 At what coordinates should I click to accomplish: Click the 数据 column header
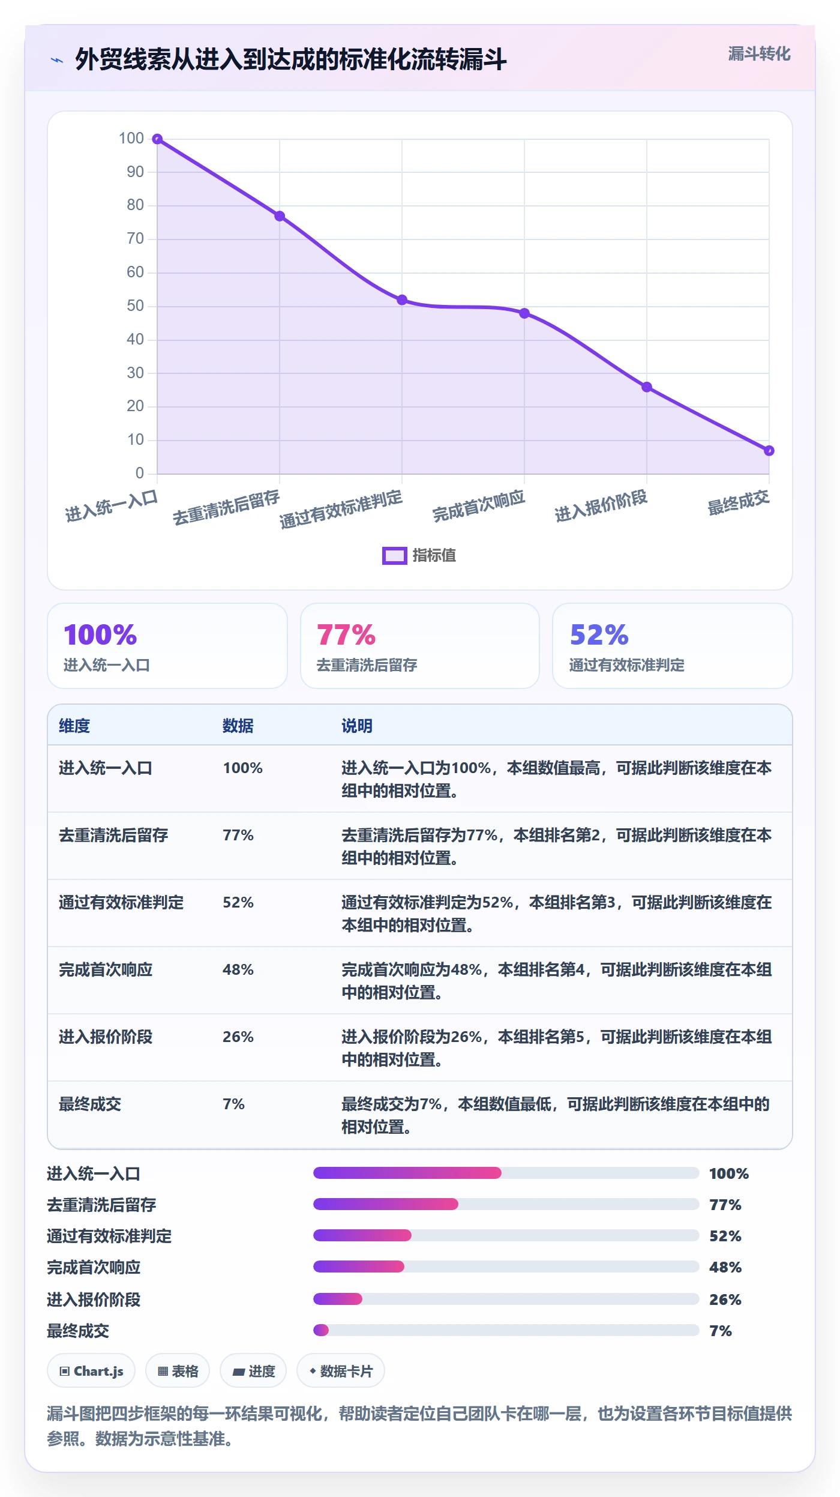tap(238, 726)
